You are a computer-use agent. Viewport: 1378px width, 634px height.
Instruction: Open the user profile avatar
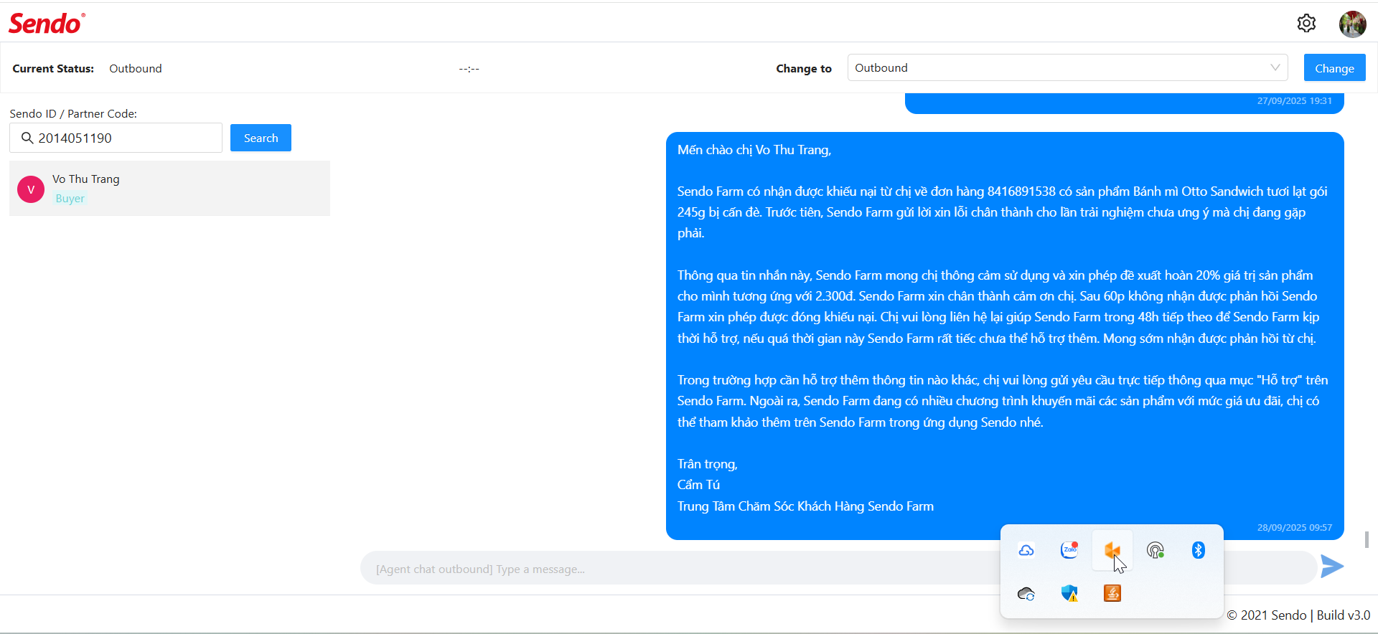tap(1352, 24)
